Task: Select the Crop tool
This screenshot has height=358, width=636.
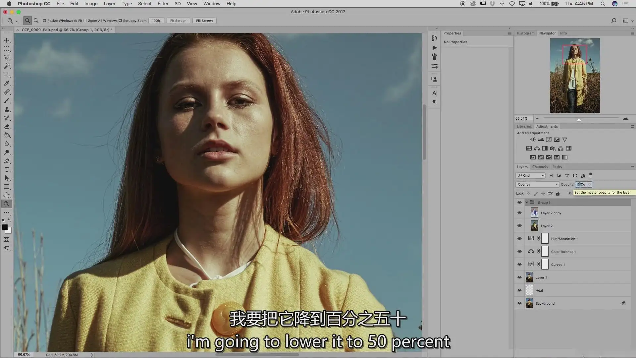Action: click(7, 75)
